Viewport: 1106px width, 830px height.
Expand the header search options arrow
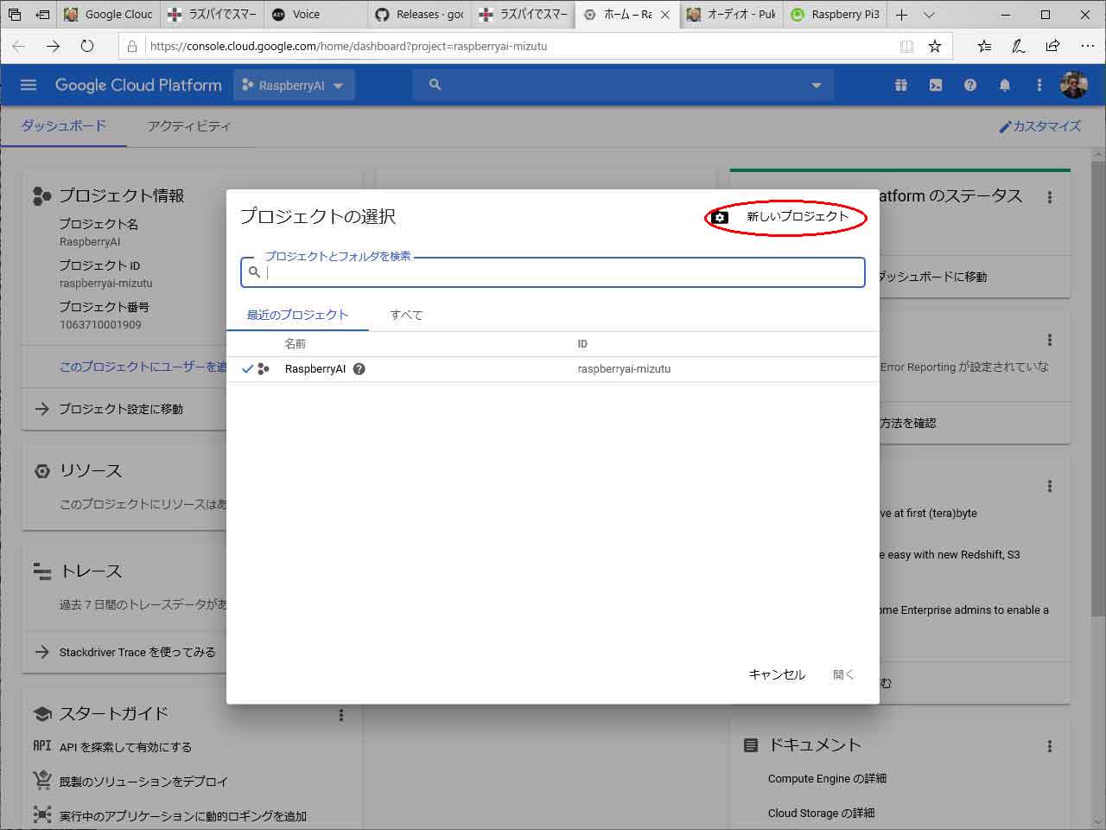[x=816, y=85]
